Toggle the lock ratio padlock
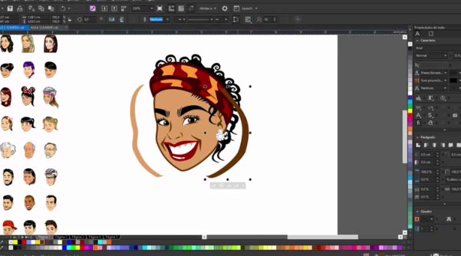Screen dimensions: 461x256 point(70,20)
